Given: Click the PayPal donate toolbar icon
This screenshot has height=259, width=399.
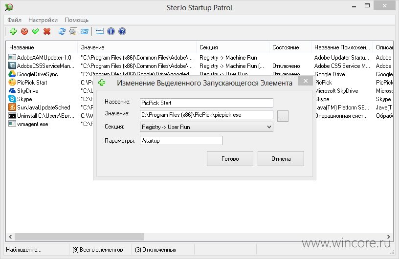Looking at the screenshot, I should click(x=99, y=31).
